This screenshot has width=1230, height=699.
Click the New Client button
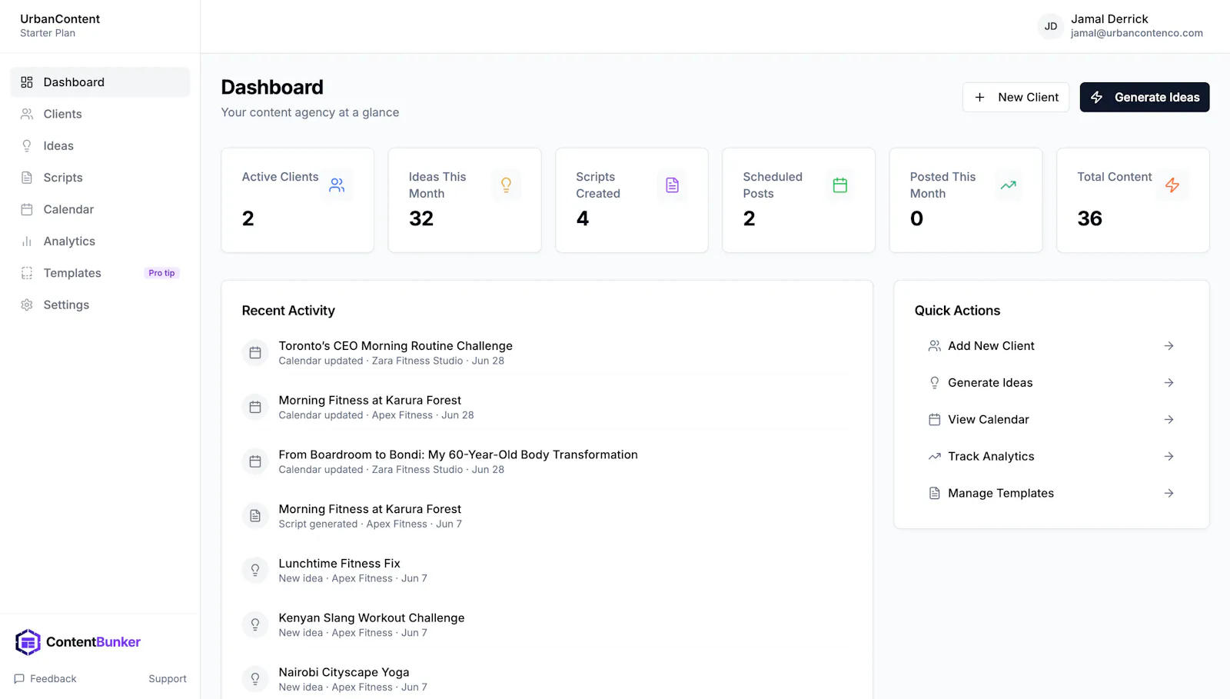click(x=1016, y=97)
